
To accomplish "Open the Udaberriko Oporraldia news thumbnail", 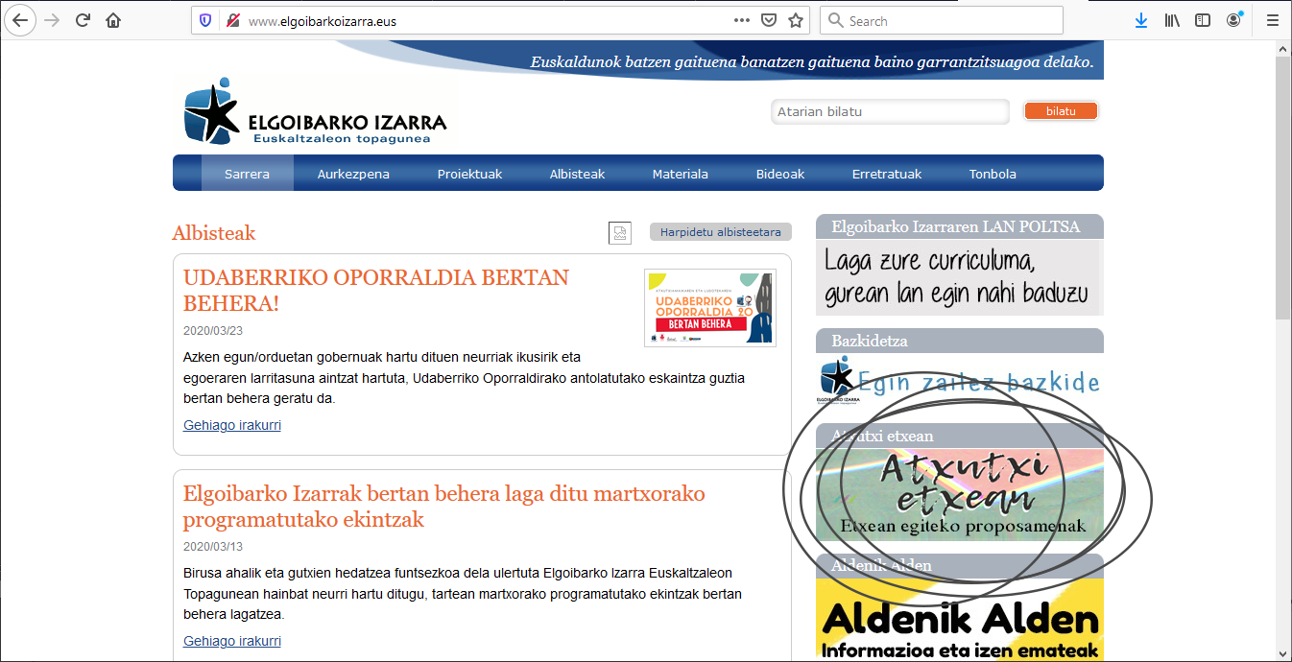I will [x=709, y=308].
